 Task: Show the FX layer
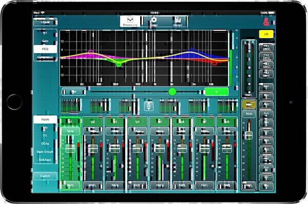[45, 135]
